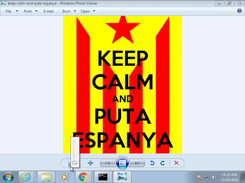This screenshot has height=183, width=245.
Task: Open the Open menu
Action: (x=85, y=11)
